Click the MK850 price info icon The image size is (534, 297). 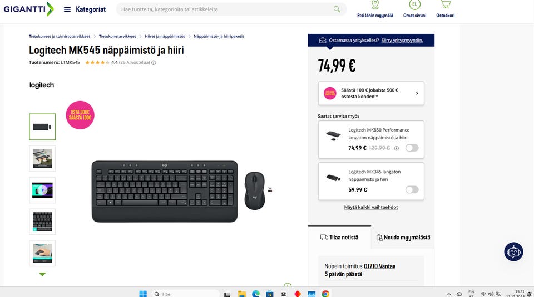tap(397, 148)
